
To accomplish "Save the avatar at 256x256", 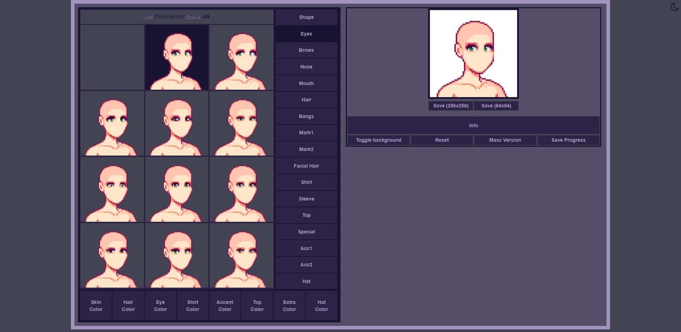I will pos(450,106).
